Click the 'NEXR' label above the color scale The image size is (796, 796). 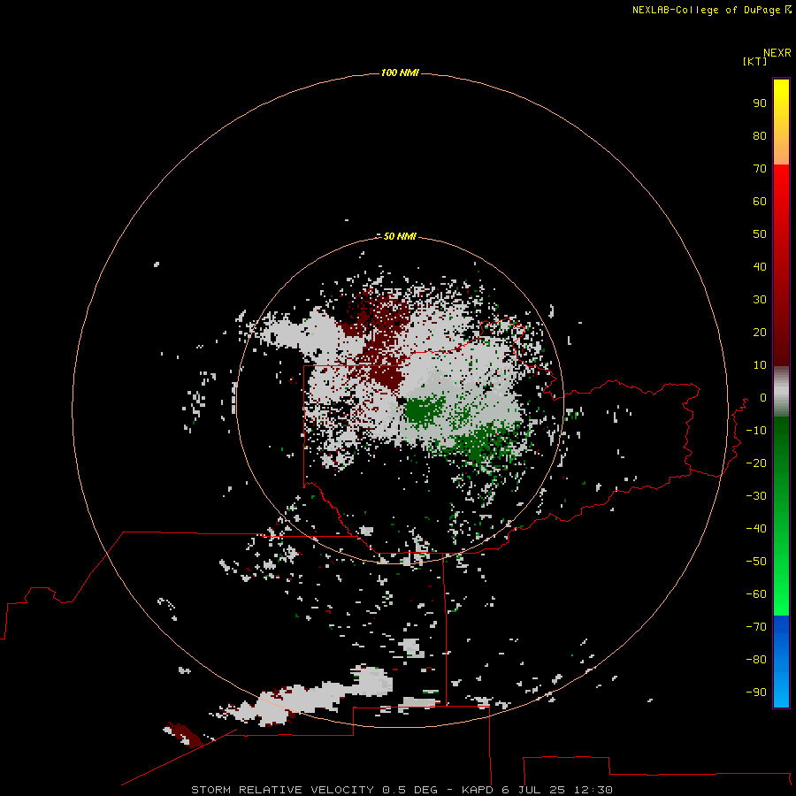pyautogui.click(x=777, y=53)
